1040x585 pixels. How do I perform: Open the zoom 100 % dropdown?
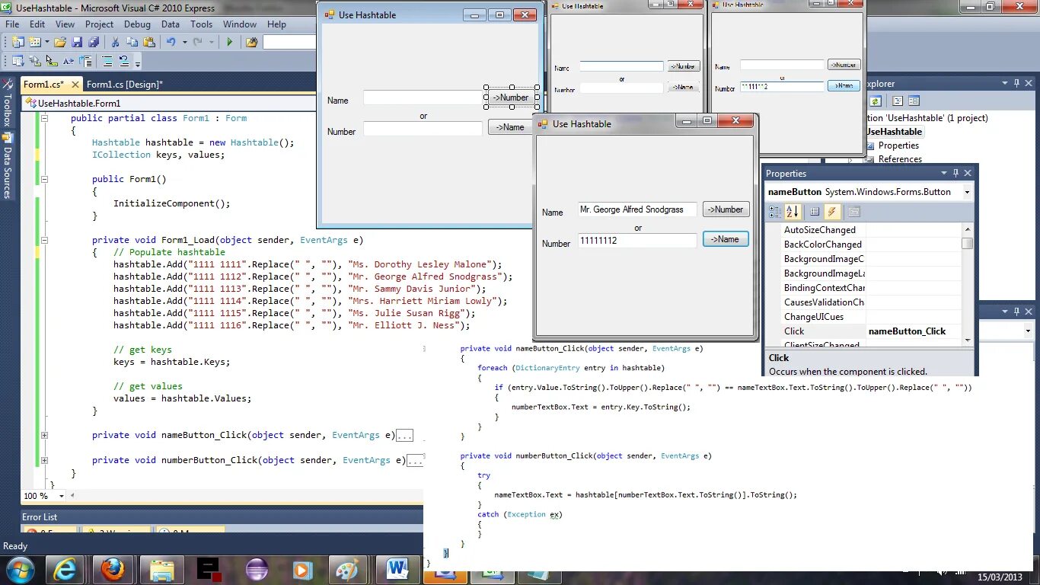pos(63,496)
